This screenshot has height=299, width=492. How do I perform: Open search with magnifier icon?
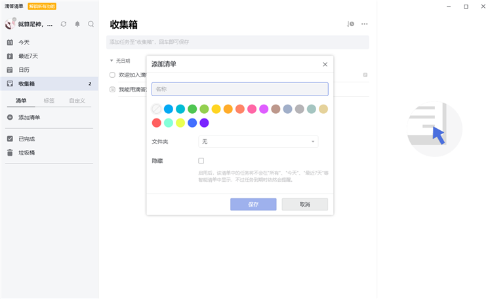pos(91,24)
